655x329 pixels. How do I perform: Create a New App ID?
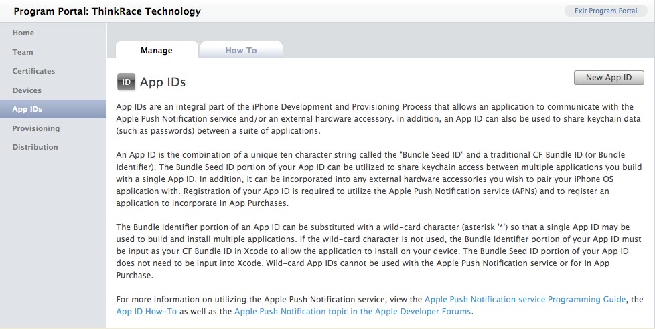pos(609,78)
